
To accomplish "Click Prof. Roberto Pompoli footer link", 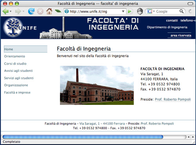I will (x=157, y=123).
